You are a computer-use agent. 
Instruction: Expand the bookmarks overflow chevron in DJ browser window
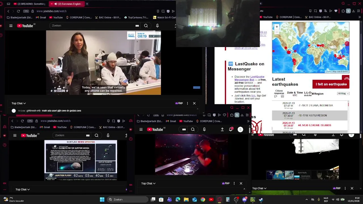[x=248, y=121]
